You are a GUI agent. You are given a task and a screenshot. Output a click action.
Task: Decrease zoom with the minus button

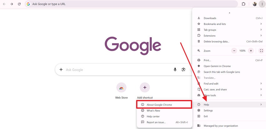(x=234, y=51)
